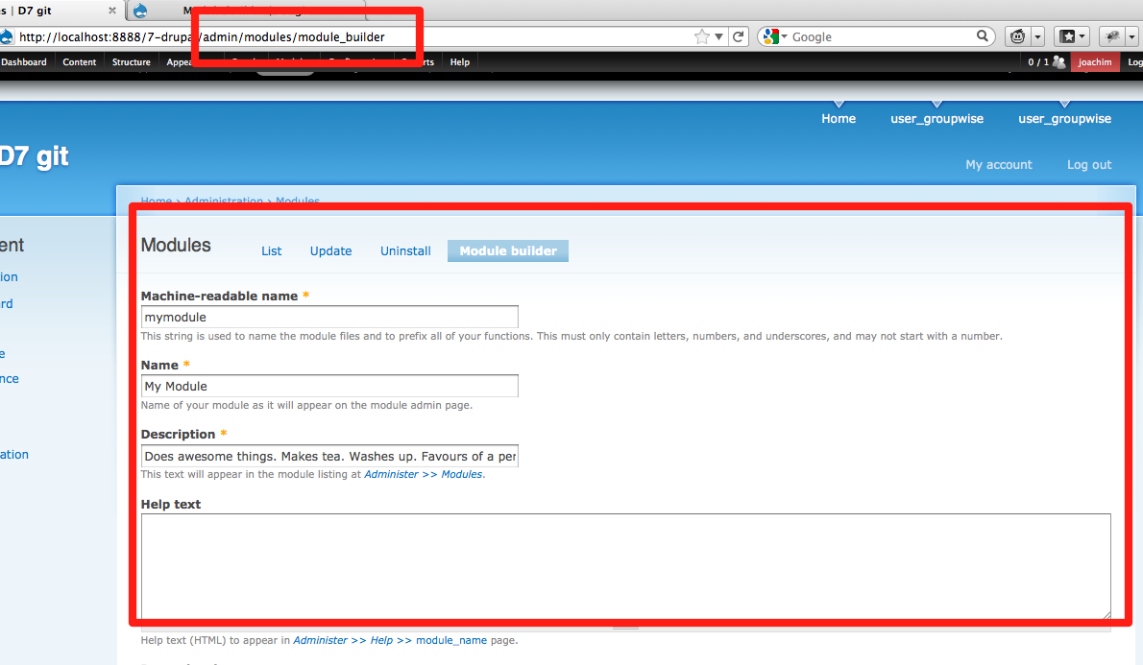
Task: Click the Google search engine logo icon
Action: pos(770,36)
